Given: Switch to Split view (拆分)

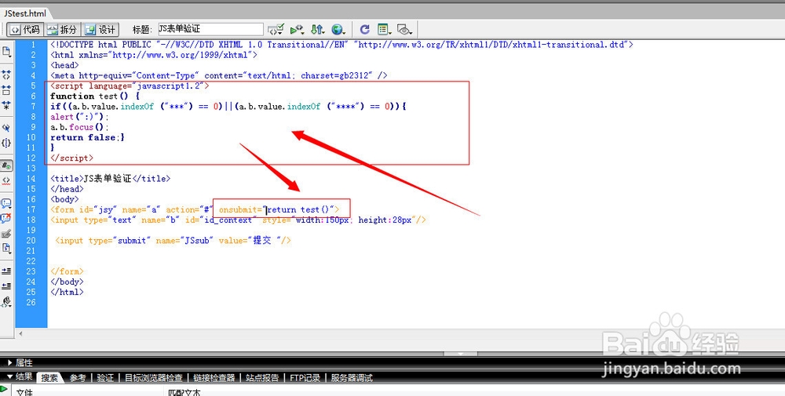Looking at the screenshot, I should [62, 30].
